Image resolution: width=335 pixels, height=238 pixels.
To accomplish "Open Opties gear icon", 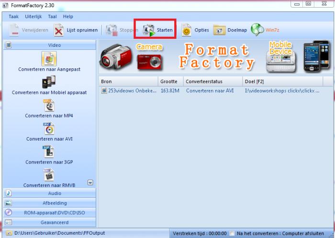I will point(187,30).
